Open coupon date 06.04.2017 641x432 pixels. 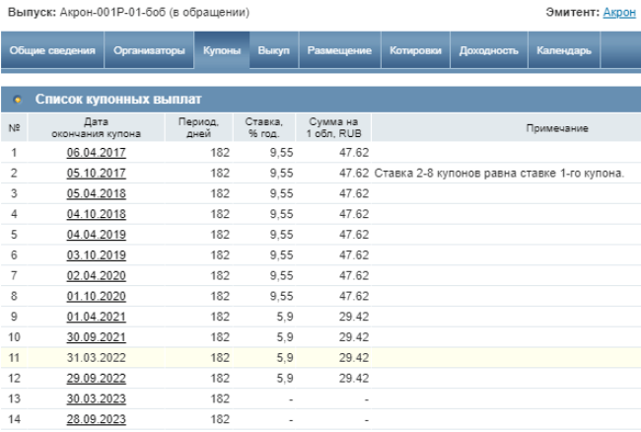(96, 153)
